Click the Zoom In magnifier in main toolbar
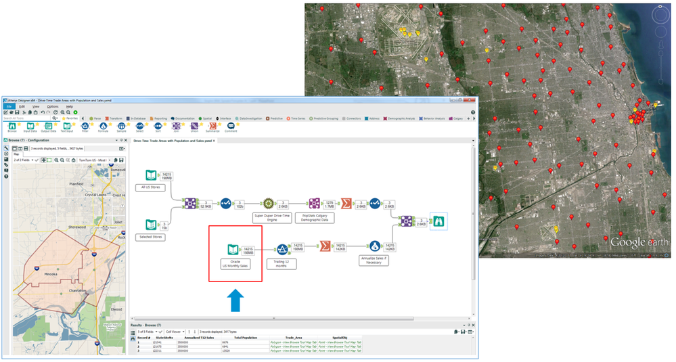Screen dimensions: 676x362 [x=62, y=112]
